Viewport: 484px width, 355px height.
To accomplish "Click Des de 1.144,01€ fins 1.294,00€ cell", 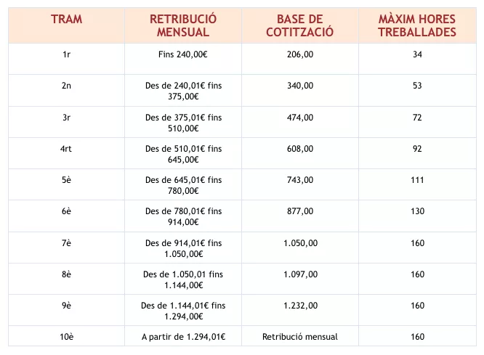I will click(183, 311).
